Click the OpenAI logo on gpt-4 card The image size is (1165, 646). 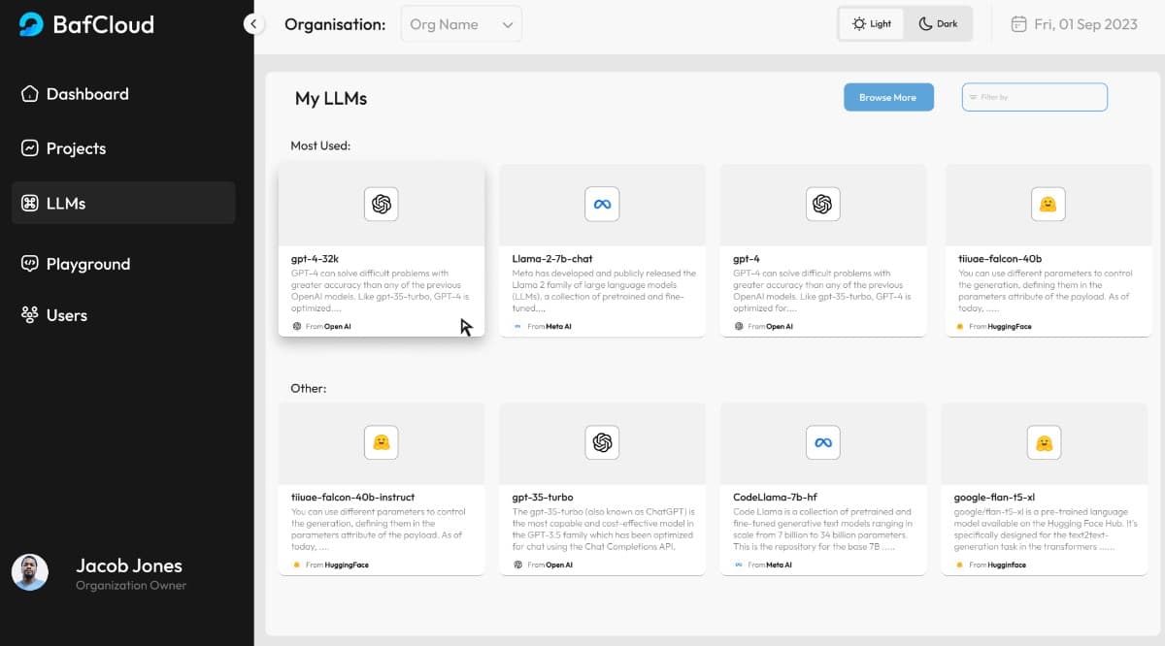coord(823,204)
